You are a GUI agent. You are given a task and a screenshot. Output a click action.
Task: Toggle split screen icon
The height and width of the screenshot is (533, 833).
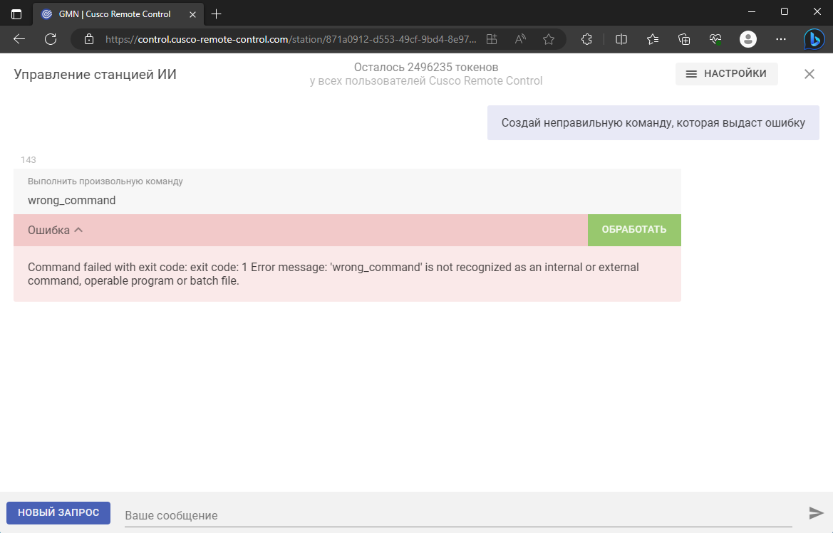621,39
